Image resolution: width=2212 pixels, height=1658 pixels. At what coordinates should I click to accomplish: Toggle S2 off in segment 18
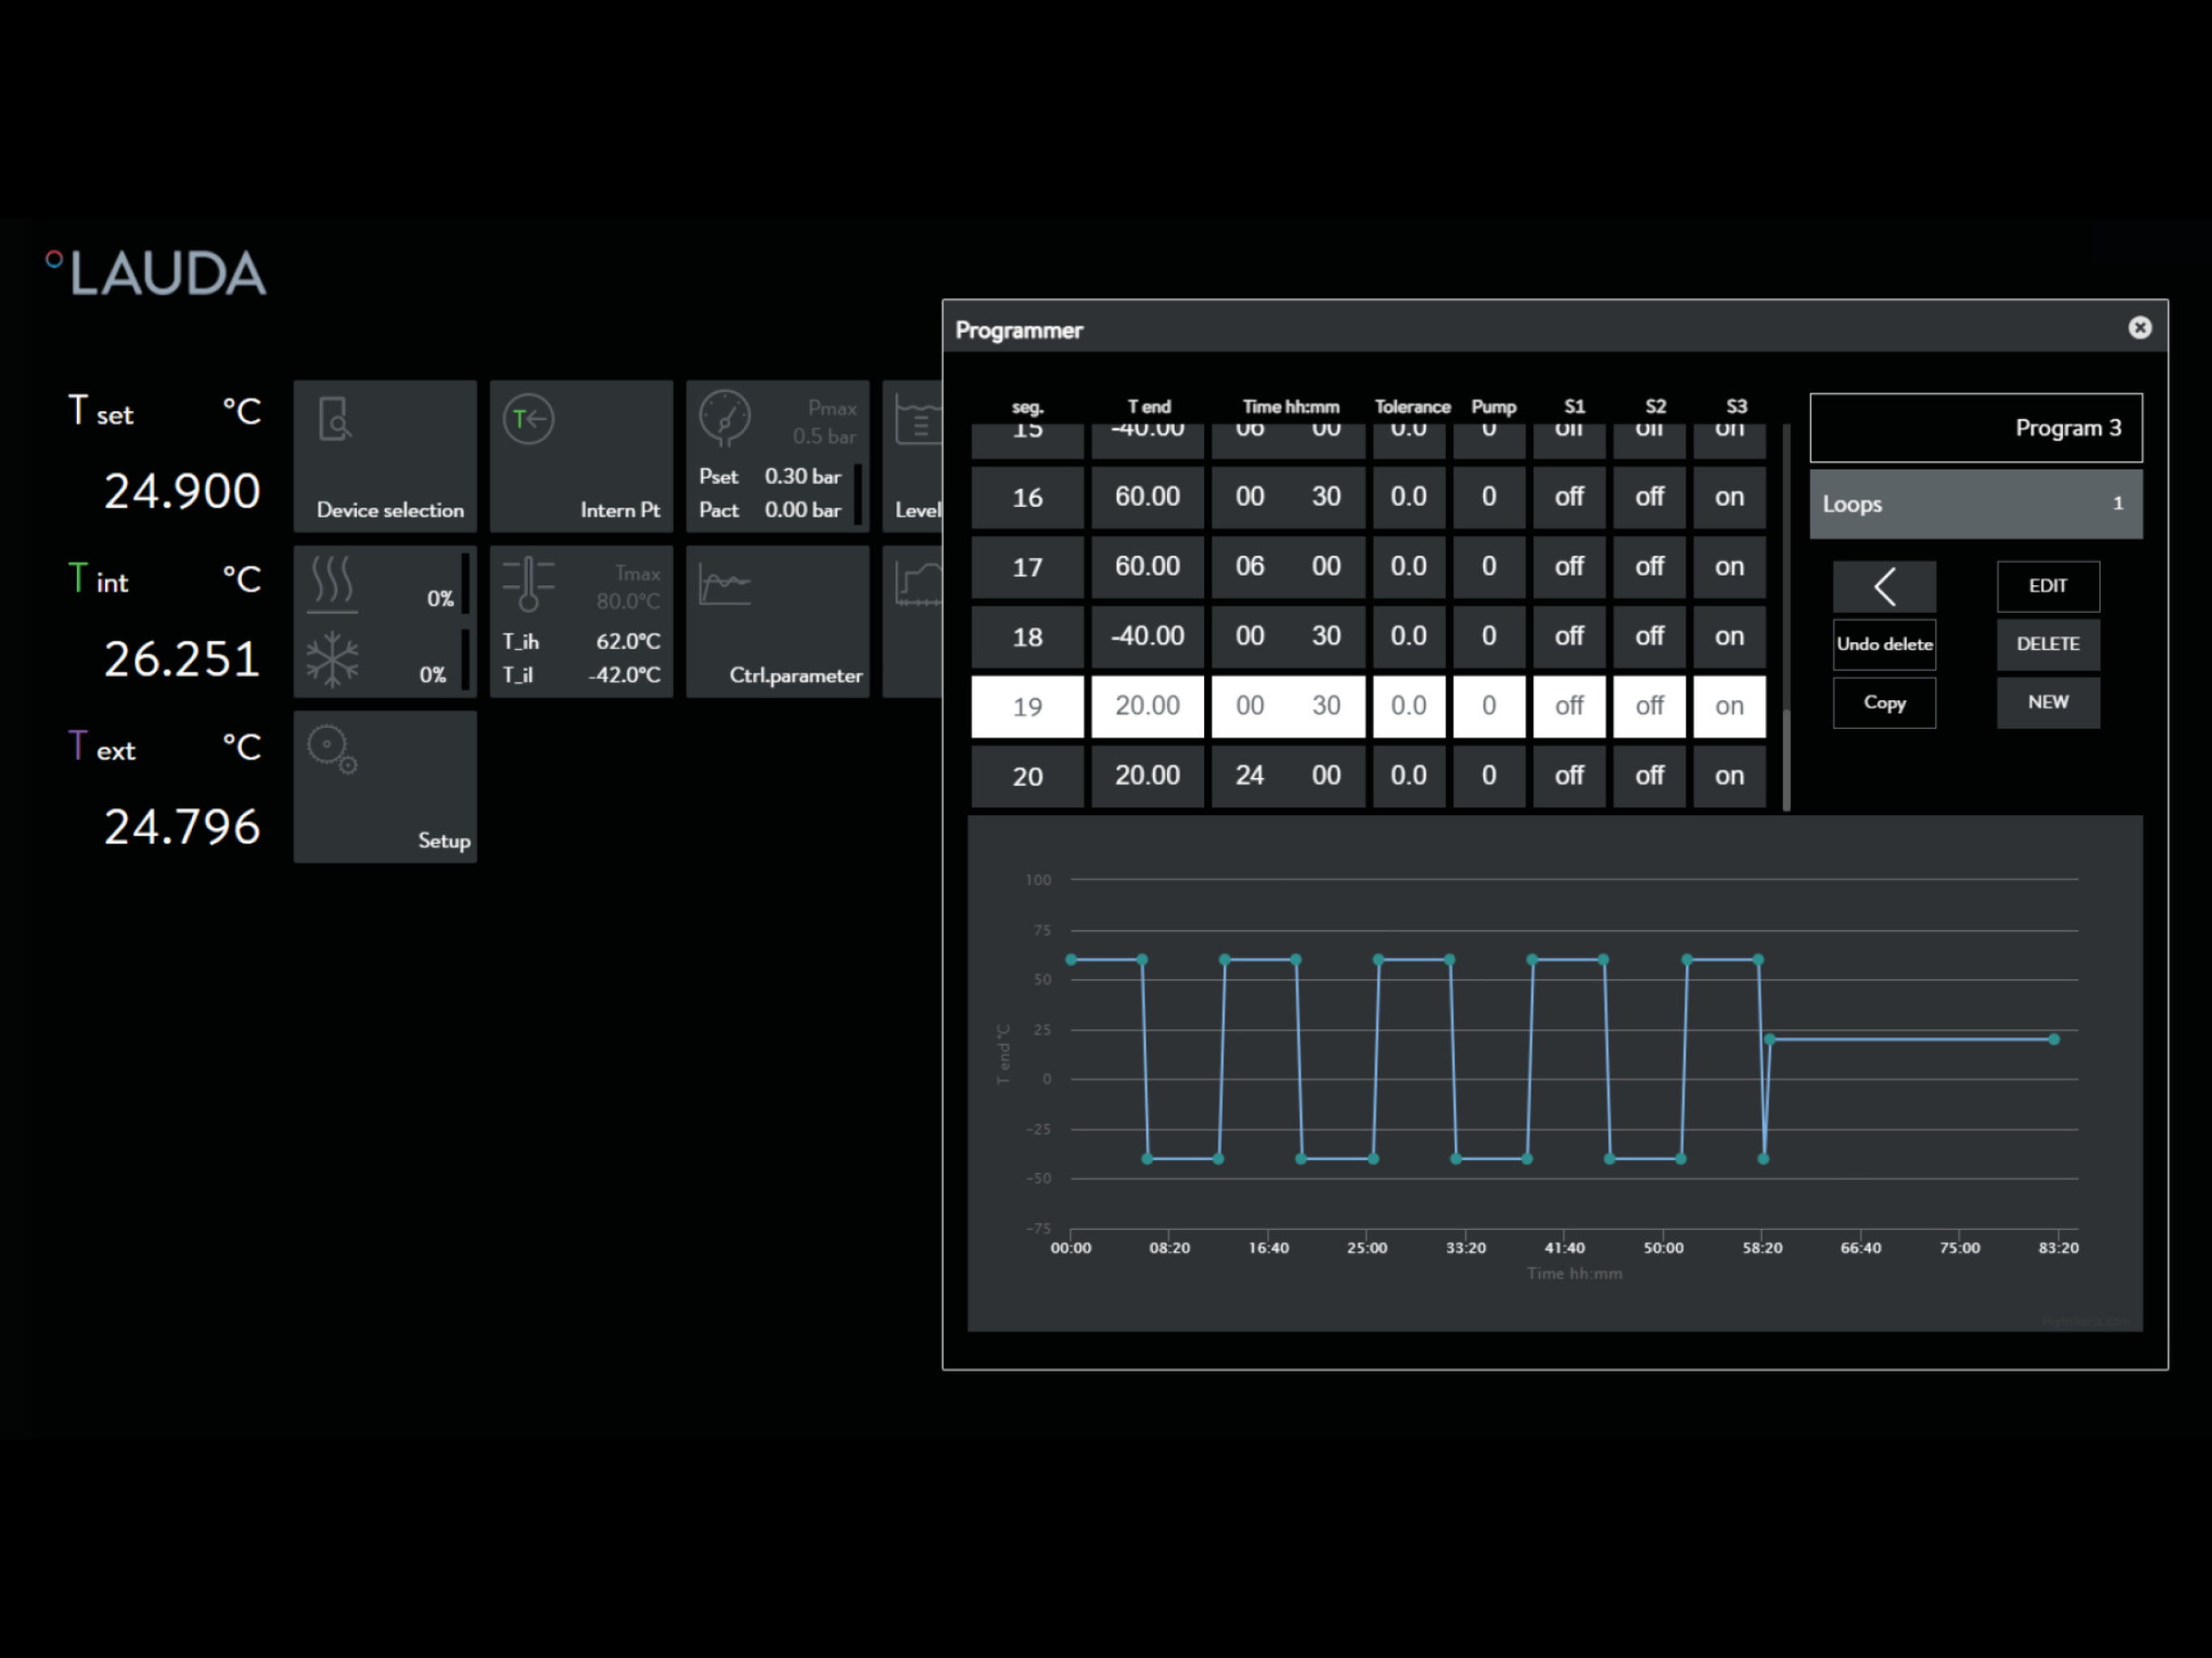[x=1649, y=637]
